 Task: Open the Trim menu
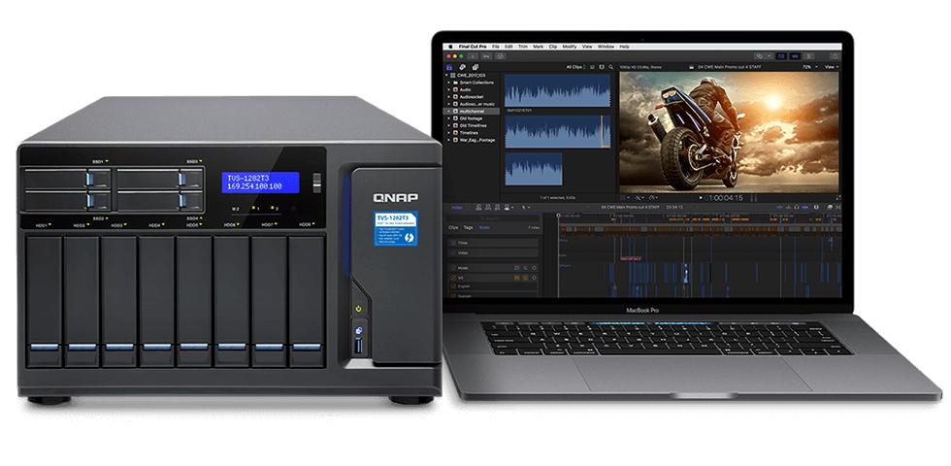pos(523,47)
